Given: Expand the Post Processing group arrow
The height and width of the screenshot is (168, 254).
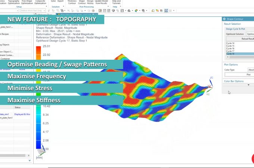Looking at the screenshot, I should tap(108, 6).
